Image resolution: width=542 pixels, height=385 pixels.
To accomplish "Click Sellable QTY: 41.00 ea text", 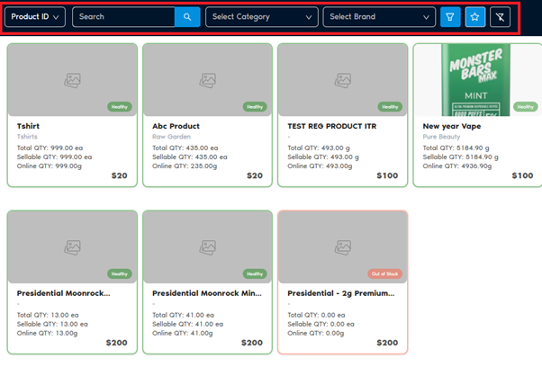I will point(187,324).
